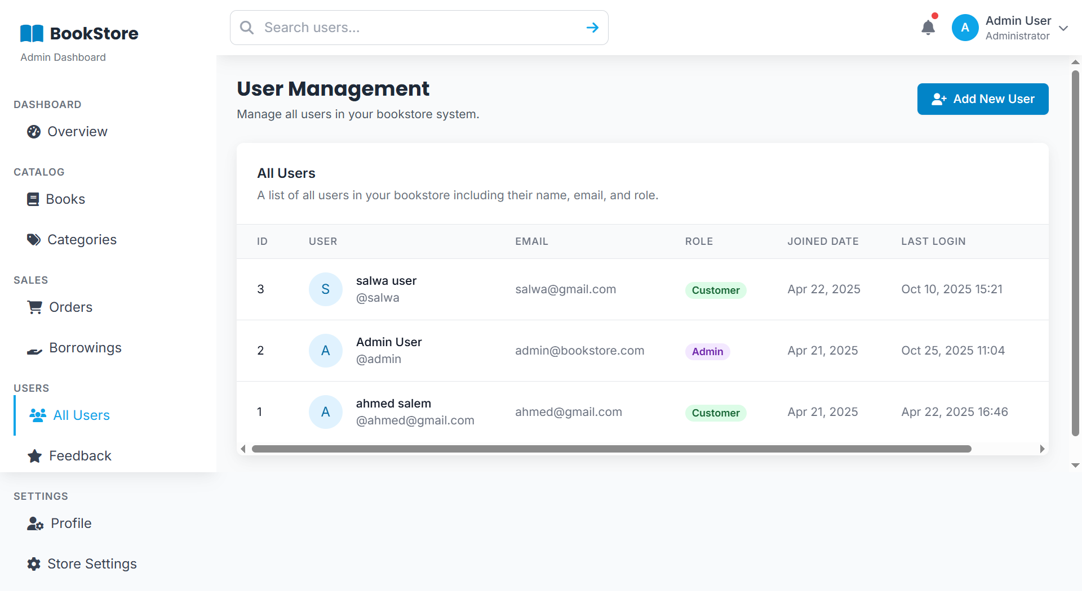Click the Feedback star icon
Image resolution: width=1082 pixels, height=591 pixels.
tap(35, 456)
